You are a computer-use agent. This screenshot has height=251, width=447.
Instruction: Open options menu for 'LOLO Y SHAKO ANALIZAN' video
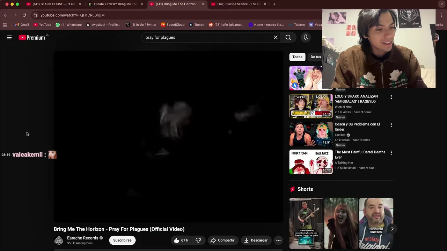[x=391, y=97]
